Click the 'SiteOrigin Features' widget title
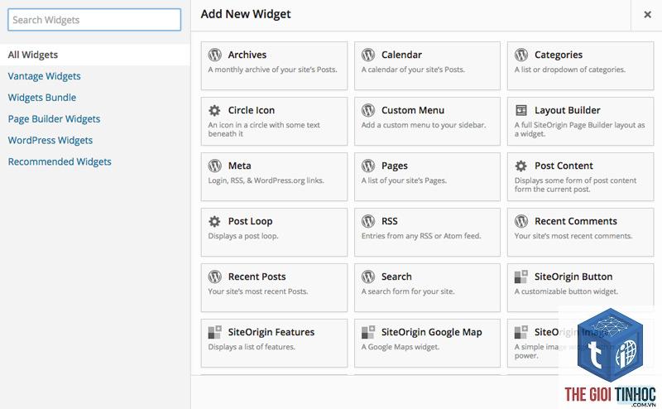 coord(271,332)
